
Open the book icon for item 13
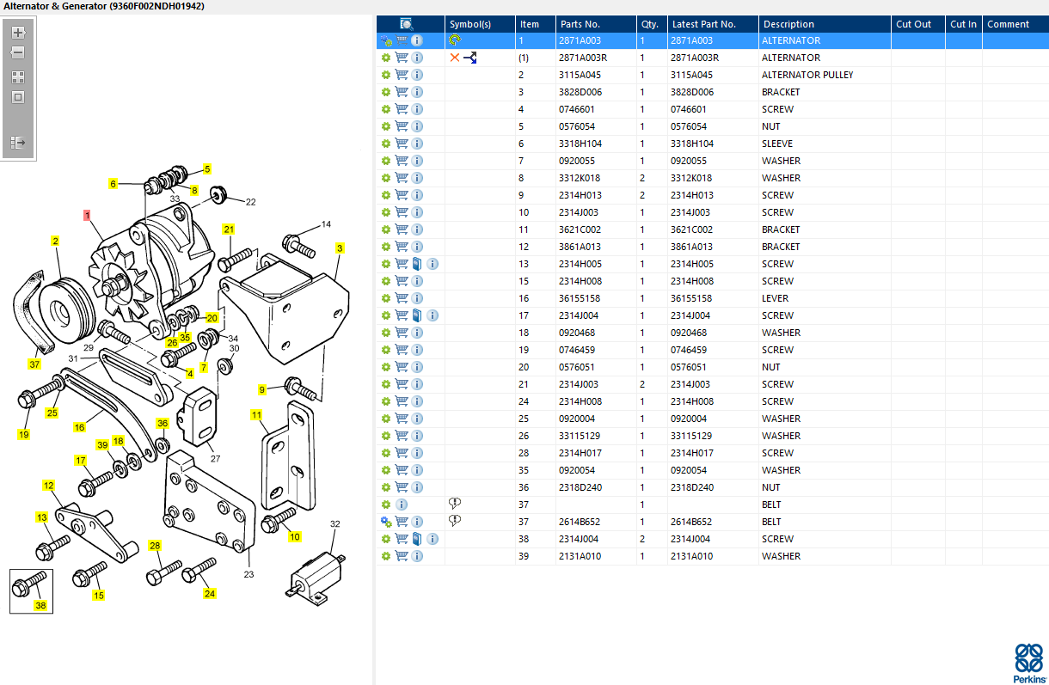[x=417, y=264]
